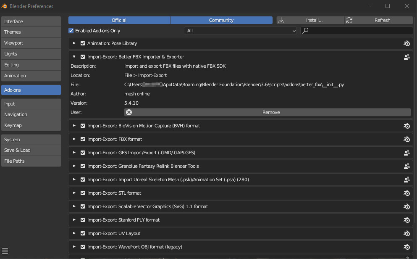Click the Blender icon on BioVision BVH row
Screen dimensions: 417x259
(406, 126)
